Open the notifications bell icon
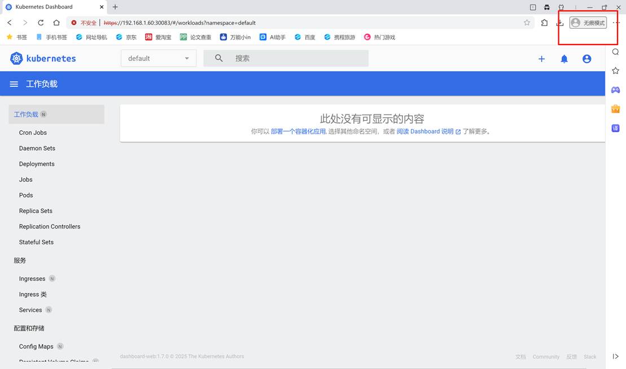Screen dimensions: 626x369 564,59
